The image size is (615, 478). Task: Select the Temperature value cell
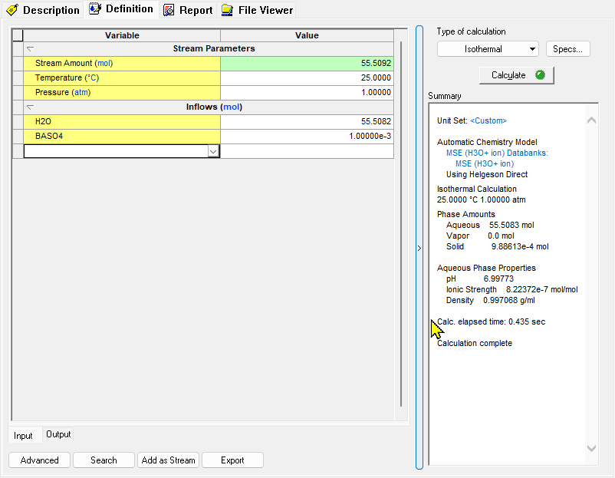[307, 78]
